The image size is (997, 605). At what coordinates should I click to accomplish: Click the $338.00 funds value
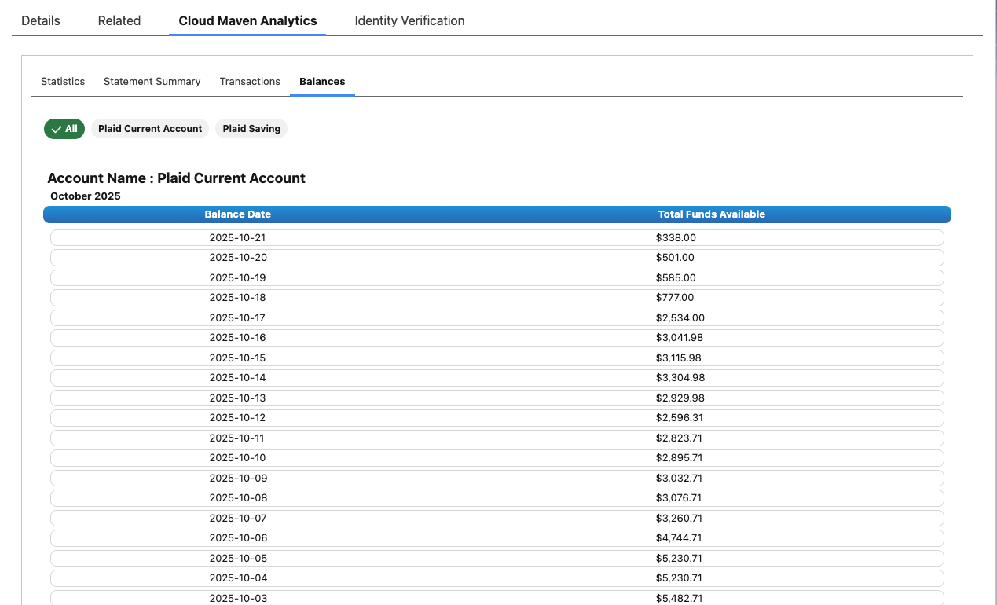coord(676,237)
